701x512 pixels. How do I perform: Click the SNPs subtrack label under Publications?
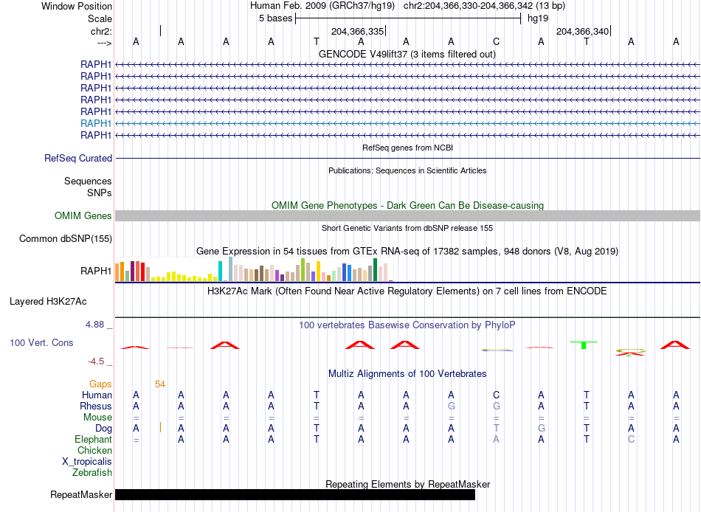click(x=100, y=193)
